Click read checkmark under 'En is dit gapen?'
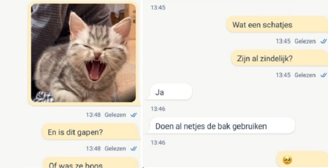This screenshot has height=168, width=328. point(133,149)
